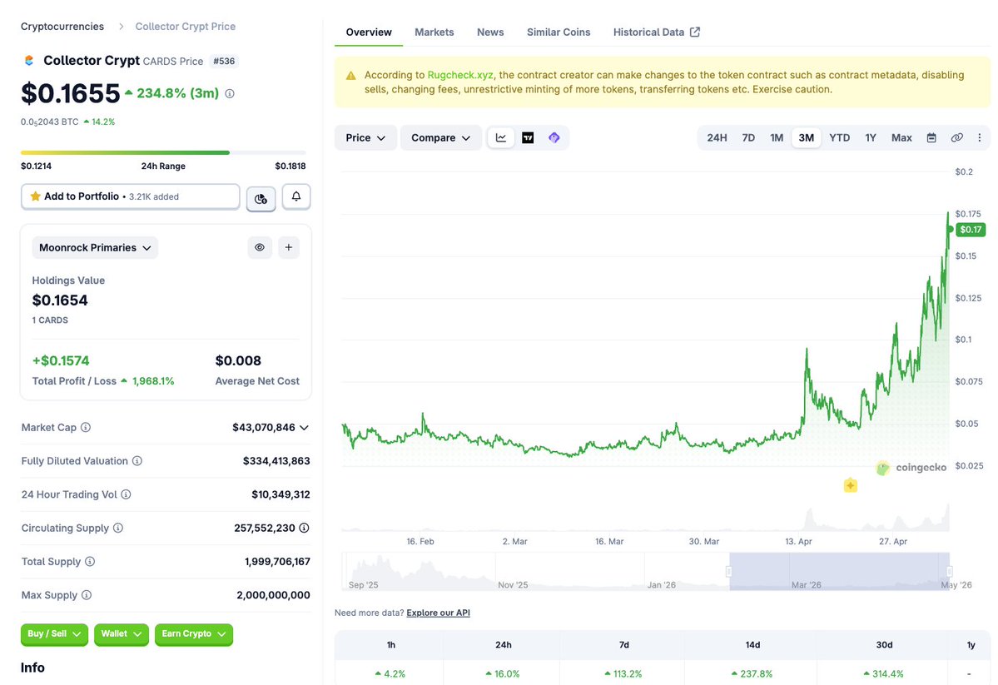Toggle holdings visibility with the eye icon
This screenshot has height=685, width=998.
(260, 248)
